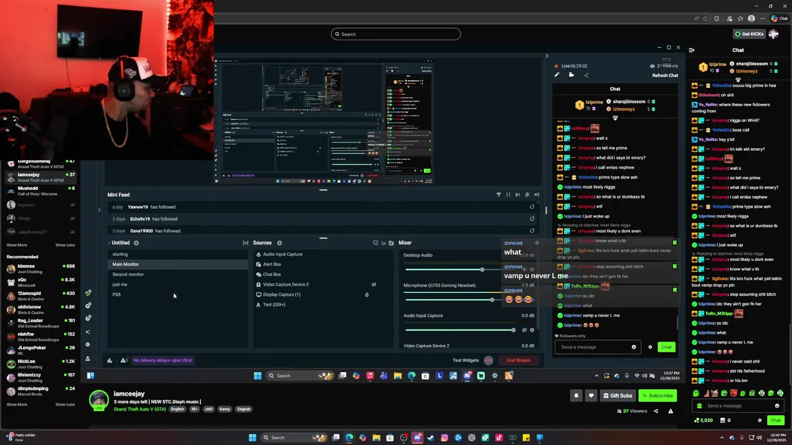Show Less recommended channels below dimpledmping

click(x=65, y=404)
